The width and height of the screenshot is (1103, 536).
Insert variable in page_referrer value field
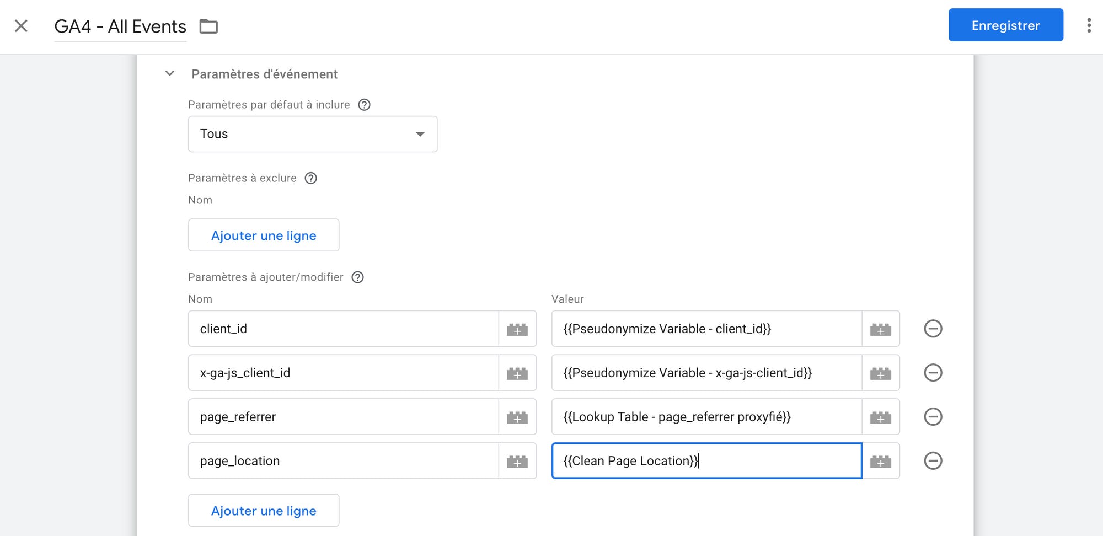pyautogui.click(x=881, y=417)
